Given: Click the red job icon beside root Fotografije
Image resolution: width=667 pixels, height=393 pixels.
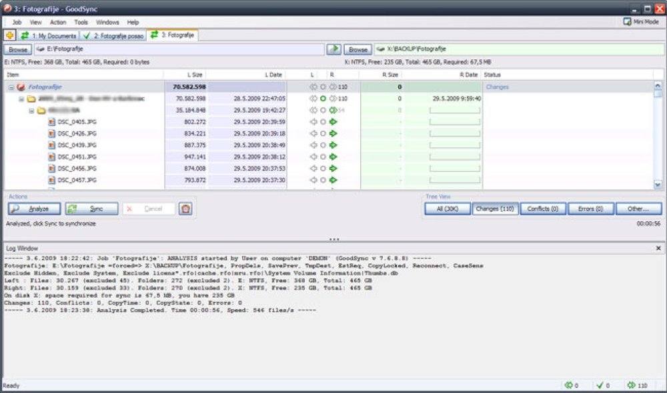Looking at the screenshot, I should click(x=21, y=87).
